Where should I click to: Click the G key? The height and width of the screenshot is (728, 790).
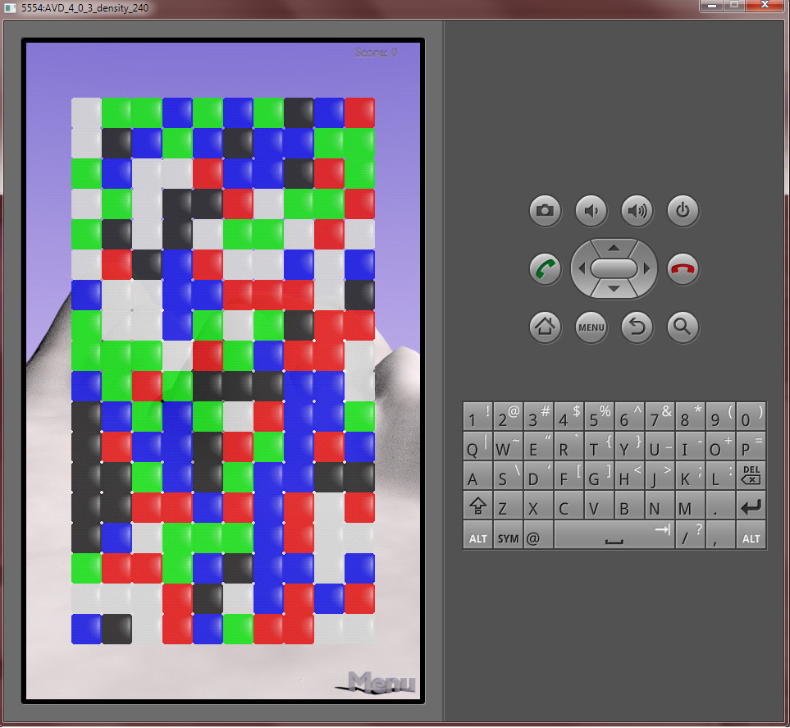[x=599, y=475]
